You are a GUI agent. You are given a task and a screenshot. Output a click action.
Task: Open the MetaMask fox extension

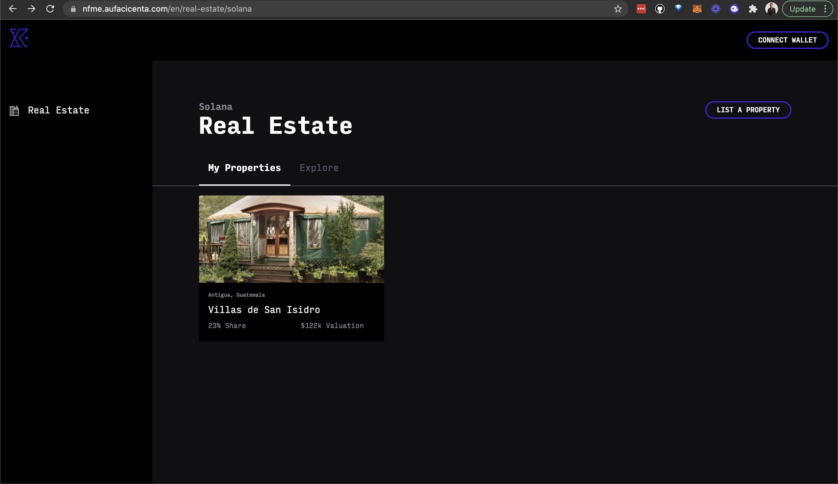click(697, 9)
